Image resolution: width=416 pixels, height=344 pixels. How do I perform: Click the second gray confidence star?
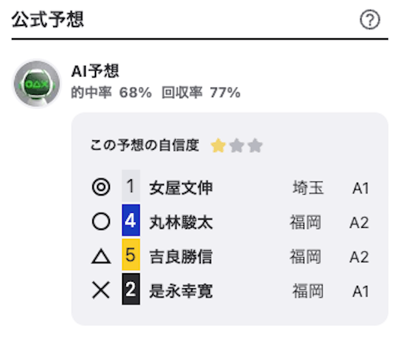coord(237,145)
